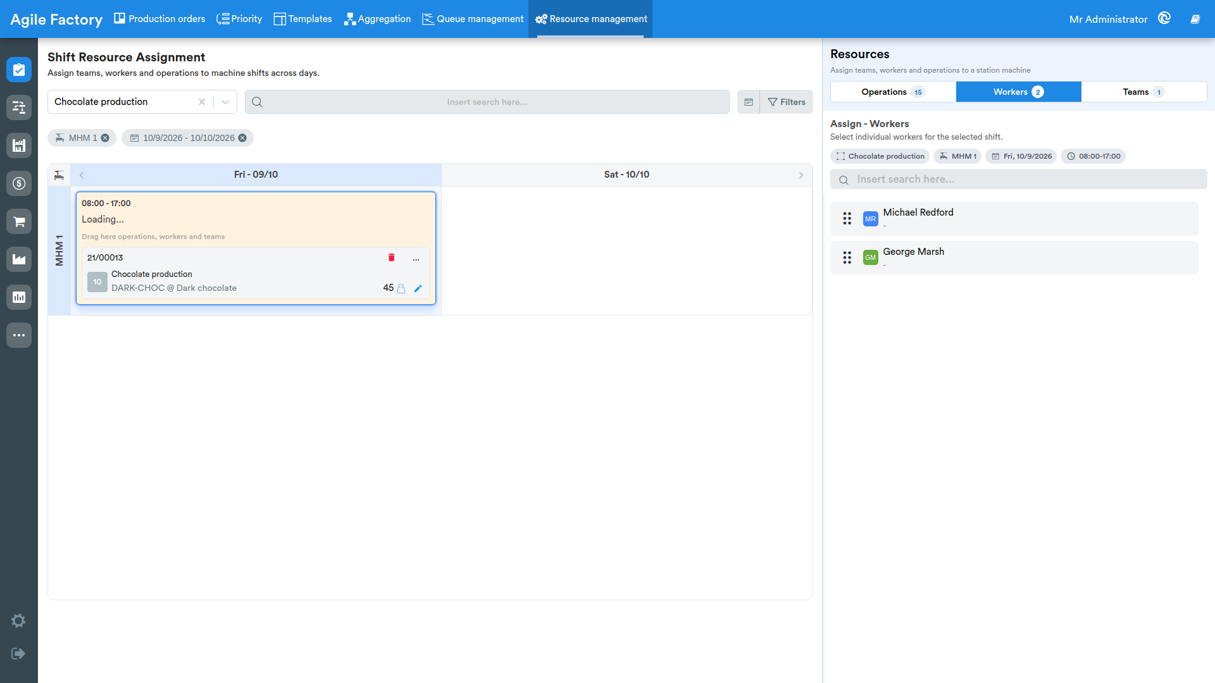
Task: Open the book icon in top bar
Action: pos(1195,19)
